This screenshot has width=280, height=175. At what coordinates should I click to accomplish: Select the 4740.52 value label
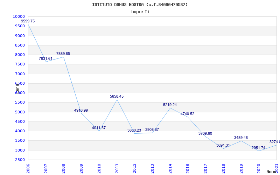coord(188,114)
